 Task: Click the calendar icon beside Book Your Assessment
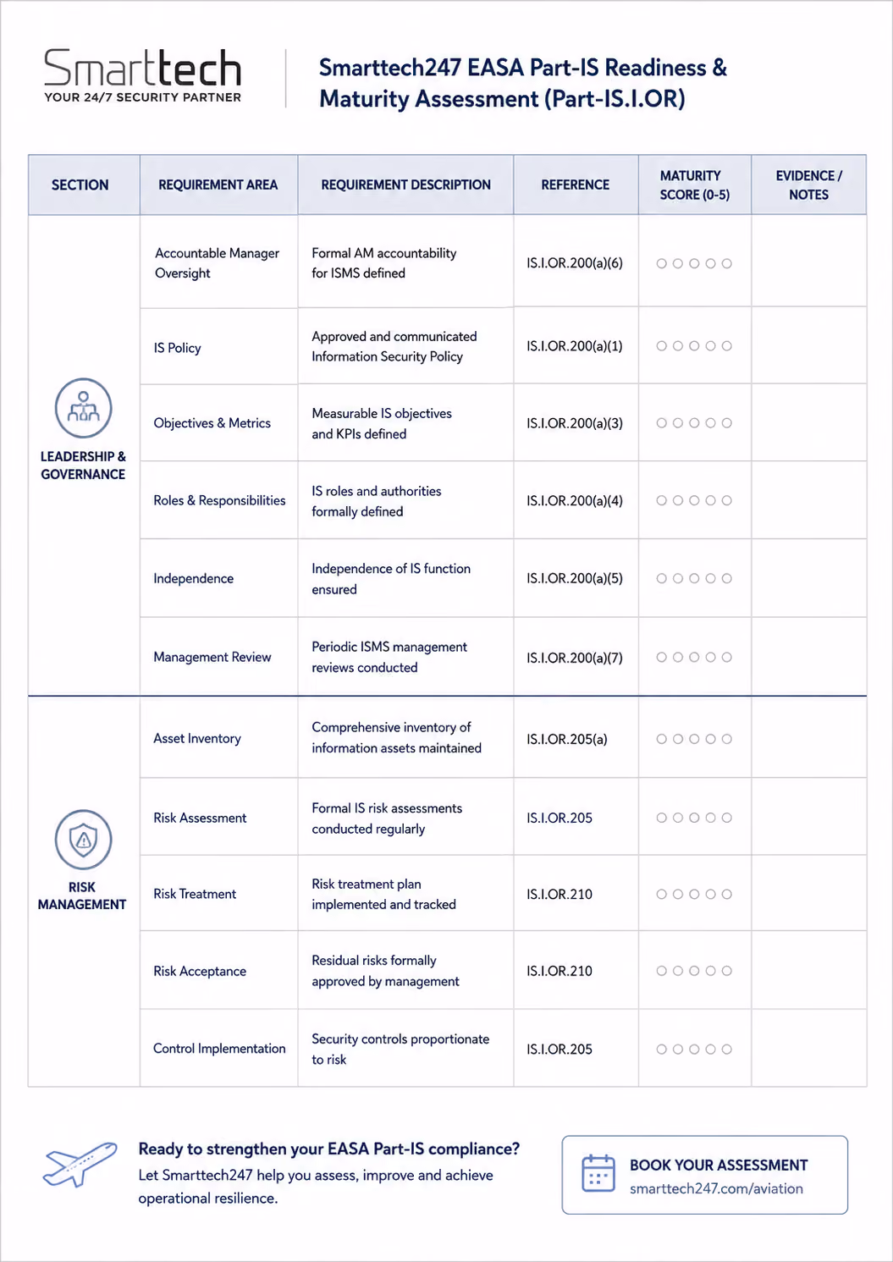pos(598,1174)
